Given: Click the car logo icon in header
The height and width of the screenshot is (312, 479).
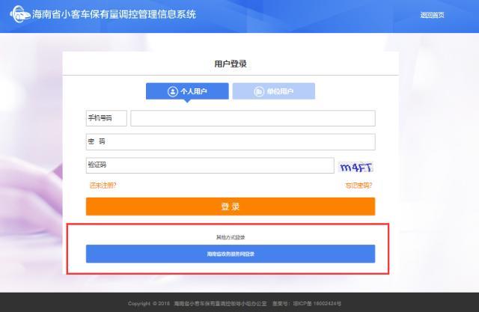Looking at the screenshot, I should tap(19, 15).
